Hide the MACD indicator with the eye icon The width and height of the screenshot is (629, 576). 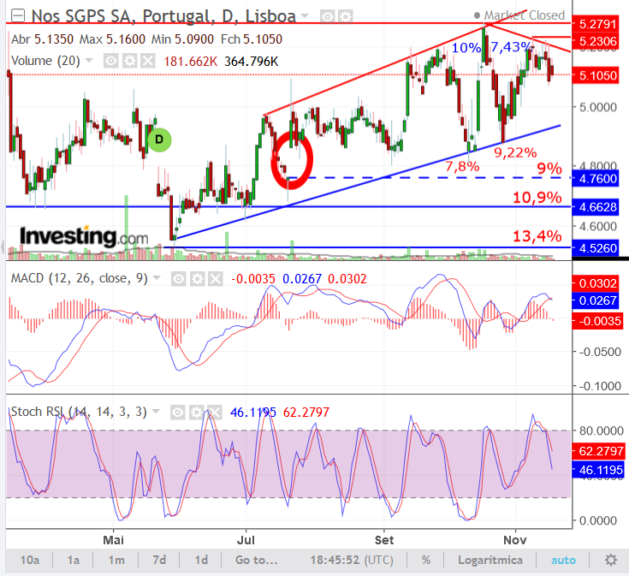point(179,279)
